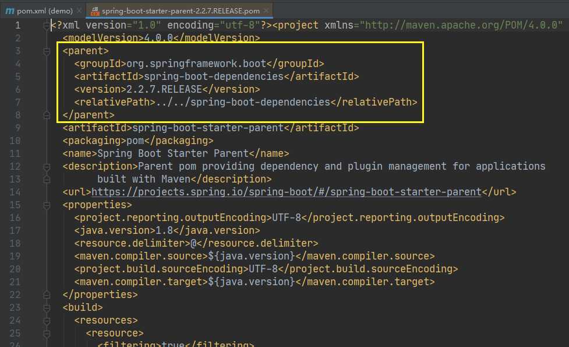Click line number 14 in the gutter
This screenshot has width=569, height=347.
coord(15,192)
